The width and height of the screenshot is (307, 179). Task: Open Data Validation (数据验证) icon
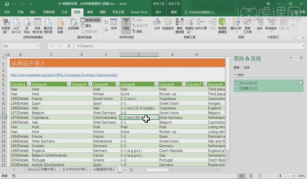pyautogui.click(x=189, y=26)
